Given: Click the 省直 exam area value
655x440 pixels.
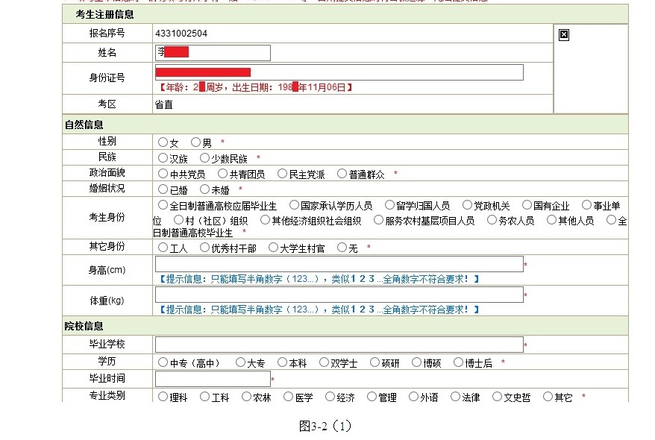Looking at the screenshot, I should (x=164, y=104).
